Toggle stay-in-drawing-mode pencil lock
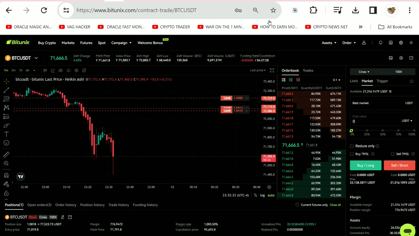This screenshot has width=419, height=236. coord(6,184)
